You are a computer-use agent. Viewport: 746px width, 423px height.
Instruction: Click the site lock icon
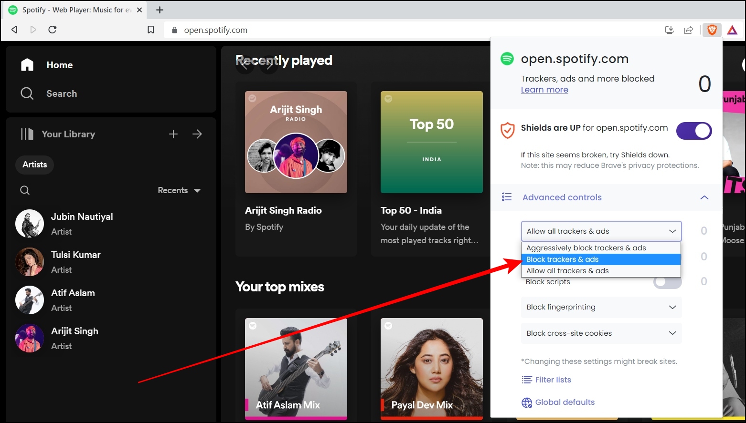click(174, 30)
